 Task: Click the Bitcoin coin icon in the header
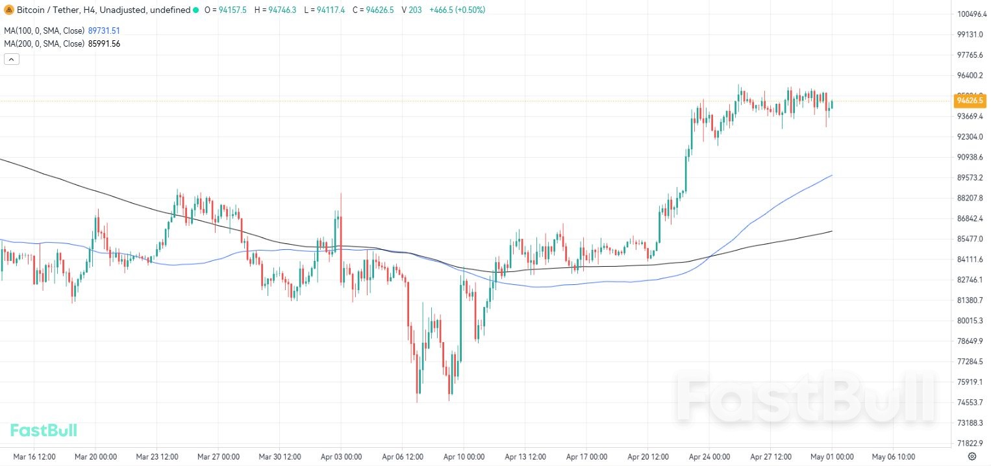pos(8,10)
